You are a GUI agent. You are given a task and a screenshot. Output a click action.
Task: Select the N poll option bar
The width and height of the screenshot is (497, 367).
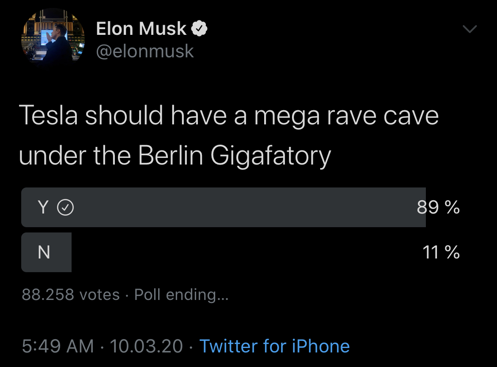46,252
